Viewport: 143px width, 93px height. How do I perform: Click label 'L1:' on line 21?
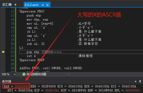22,48
